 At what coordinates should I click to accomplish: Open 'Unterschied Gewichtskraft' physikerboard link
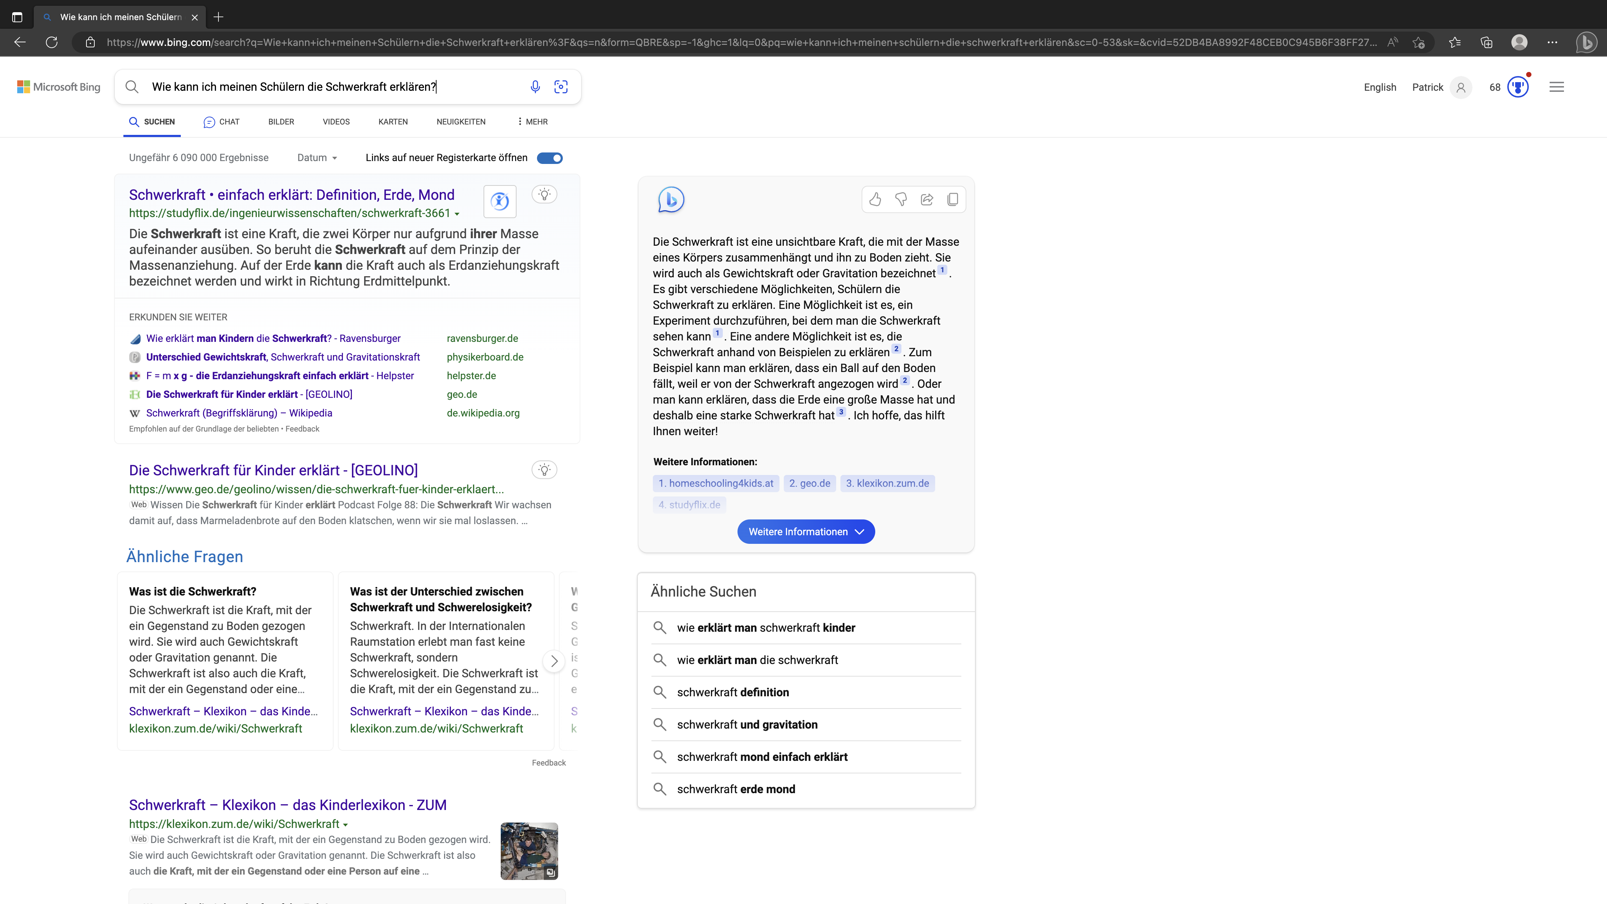[283, 357]
